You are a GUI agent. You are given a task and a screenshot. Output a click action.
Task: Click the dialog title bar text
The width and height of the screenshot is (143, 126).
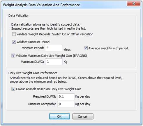pyautogui.click(x=41, y=5)
